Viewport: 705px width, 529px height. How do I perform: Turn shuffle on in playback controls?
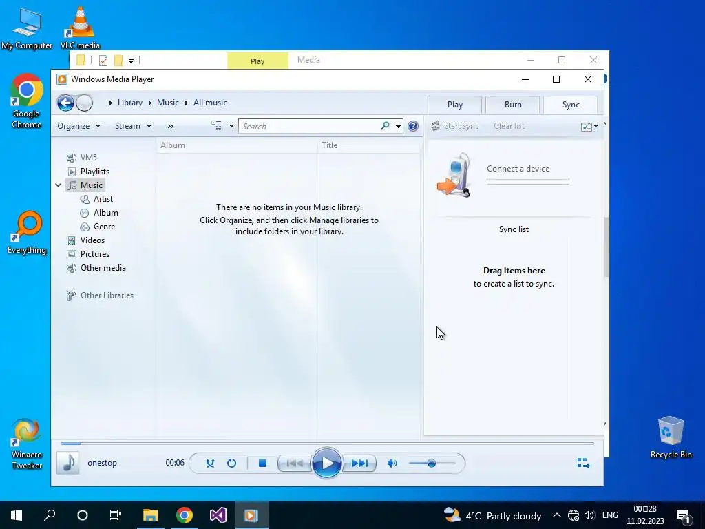coord(210,463)
